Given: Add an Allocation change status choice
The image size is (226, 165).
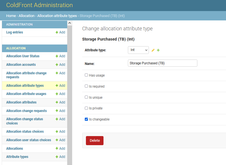Looking at the screenshot, I should [60, 119].
